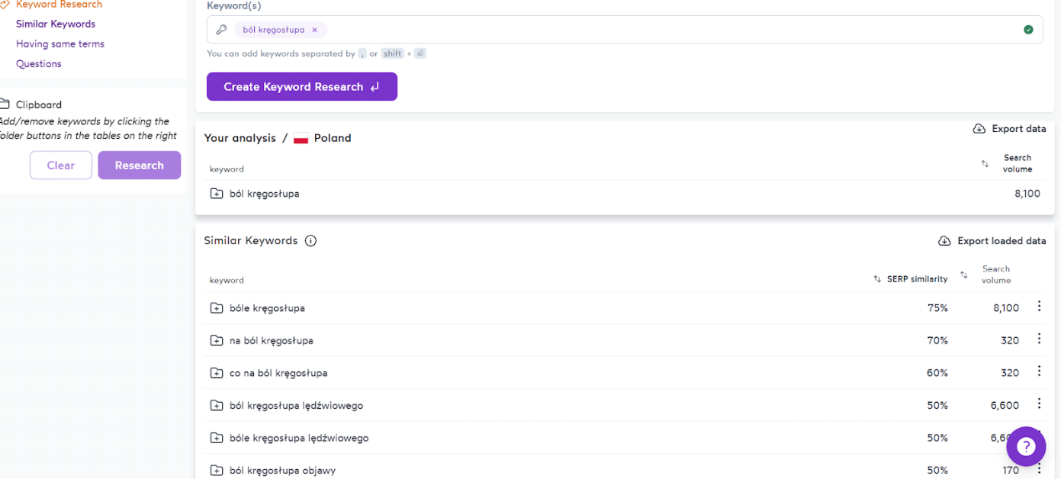Select keyword text 'na ból kręgosłupa'
Screen dimensions: 1061x479
tap(272, 341)
